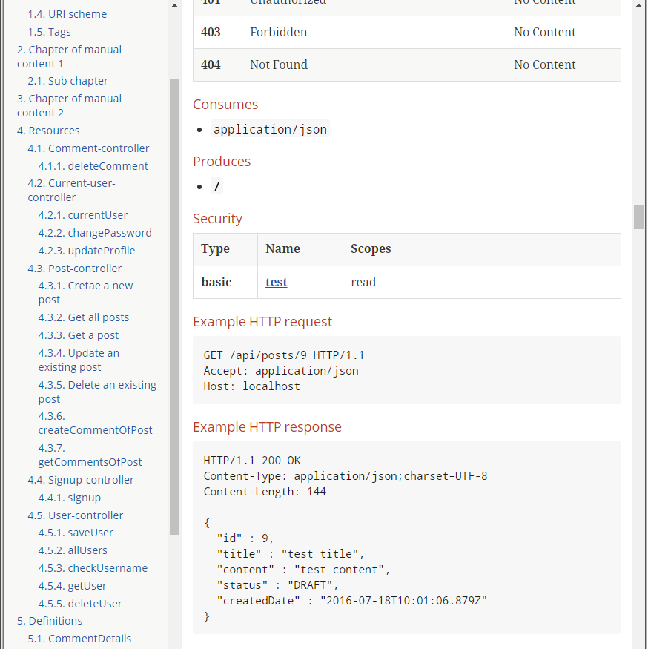
Task: Open 2.1. Sub chapter link
Action: pos(68,81)
